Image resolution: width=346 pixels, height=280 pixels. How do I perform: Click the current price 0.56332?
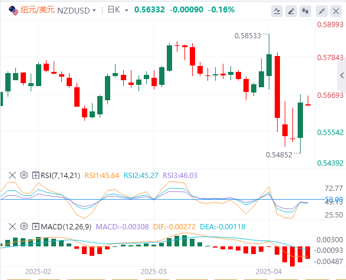[x=150, y=9]
